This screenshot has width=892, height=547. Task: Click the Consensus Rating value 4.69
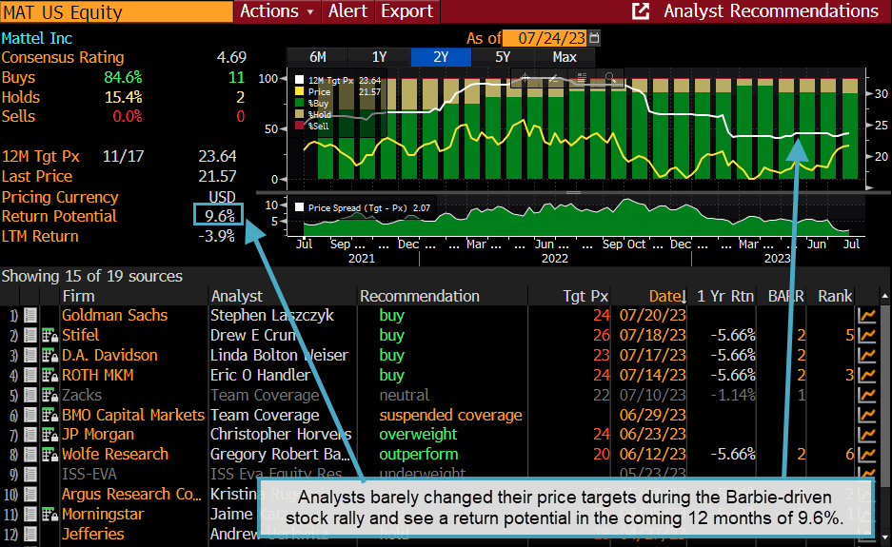point(231,57)
